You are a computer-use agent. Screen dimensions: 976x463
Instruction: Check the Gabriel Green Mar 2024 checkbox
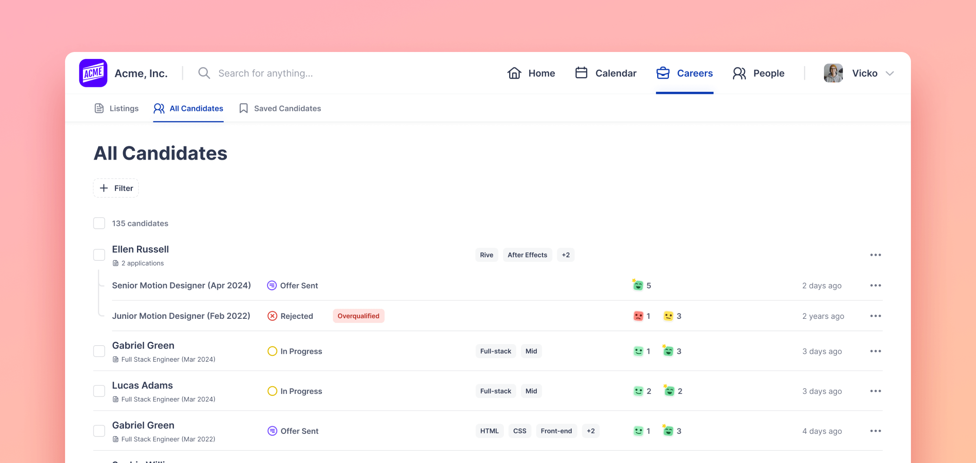point(99,351)
